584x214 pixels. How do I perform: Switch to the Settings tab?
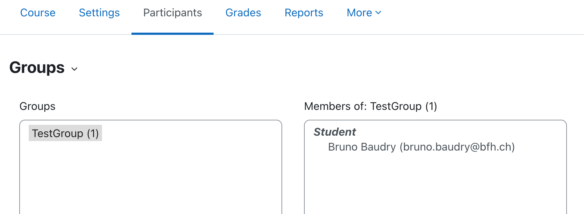pos(99,13)
